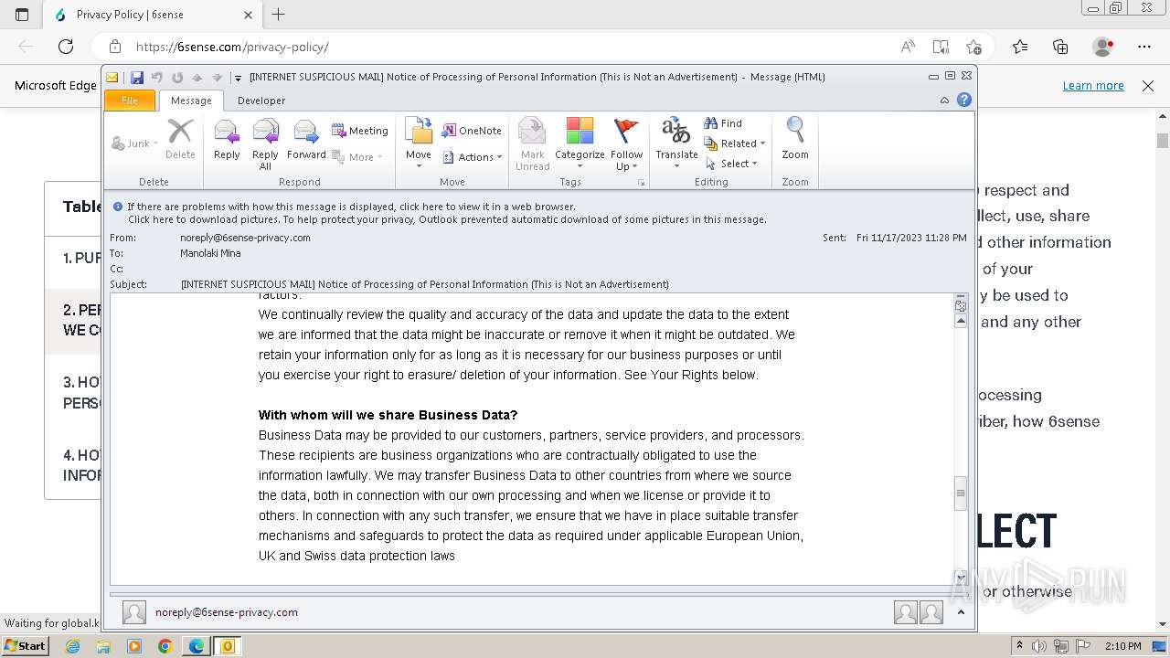The height and width of the screenshot is (658, 1170).
Task: Click Media Player icon in taskbar
Action: pyautogui.click(x=134, y=646)
